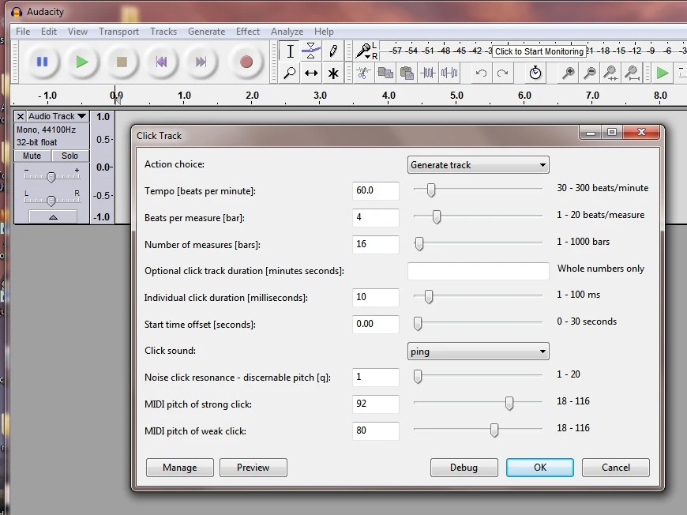Open the Action choice dropdown
Image resolution: width=687 pixels, height=515 pixels.
tap(478, 165)
